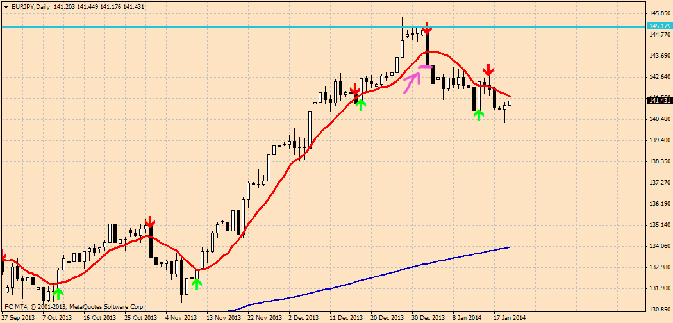
Task: Click the 139.400 price axis label
Action: [660, 141]
